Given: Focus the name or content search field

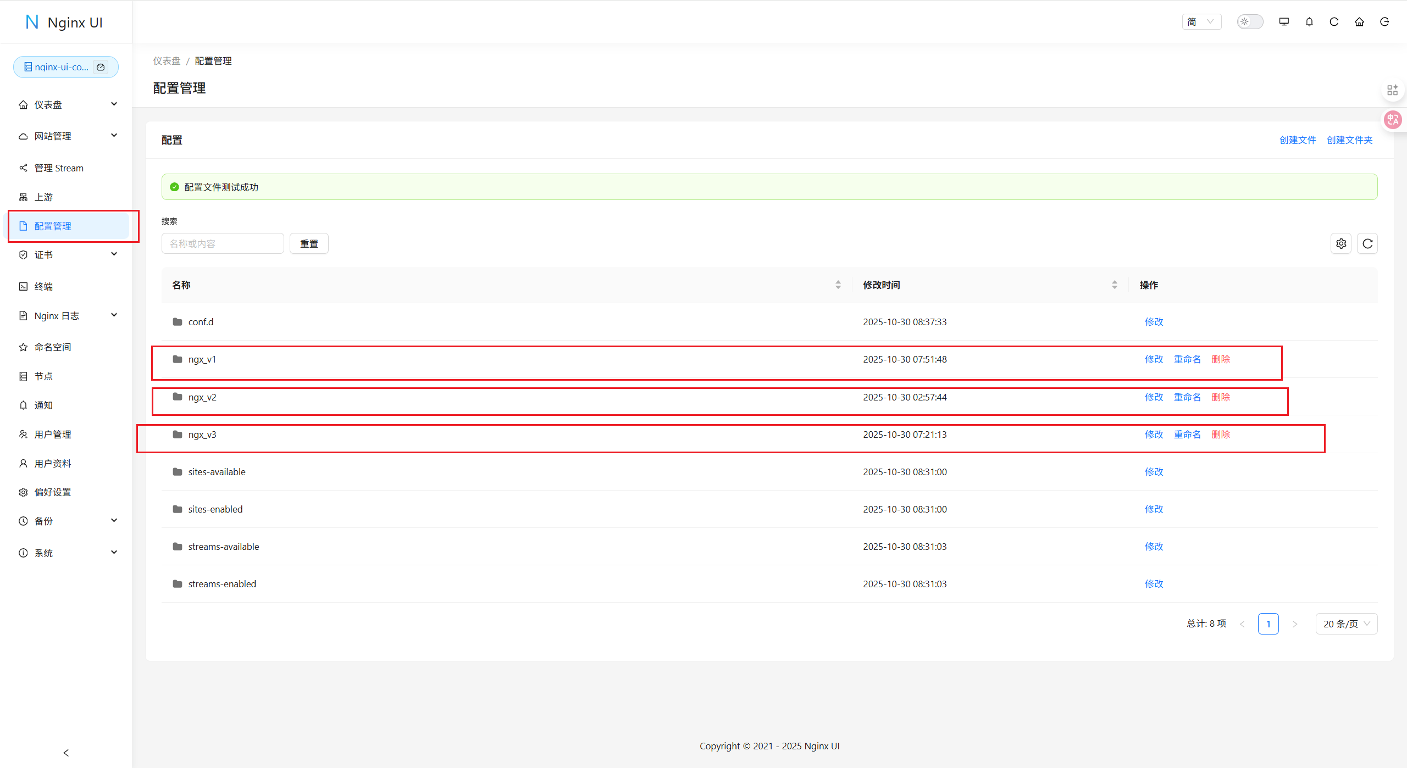Looking at the screenshot, I should pyautogui.click(x=222, y=243).
